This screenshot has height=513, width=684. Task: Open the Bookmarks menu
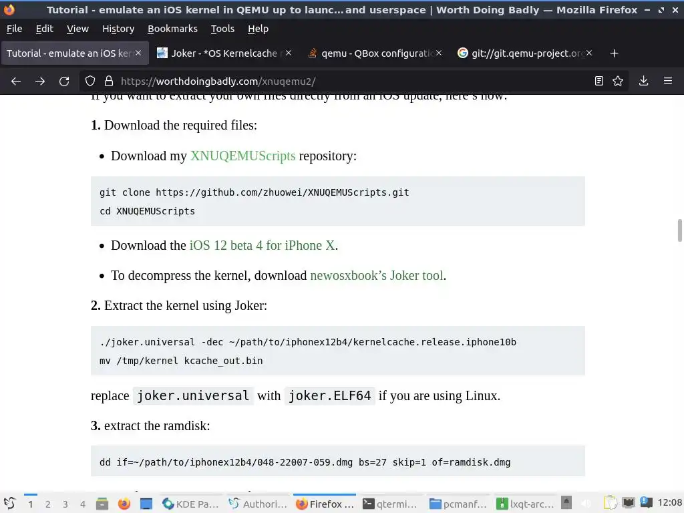tap(172, 29)
